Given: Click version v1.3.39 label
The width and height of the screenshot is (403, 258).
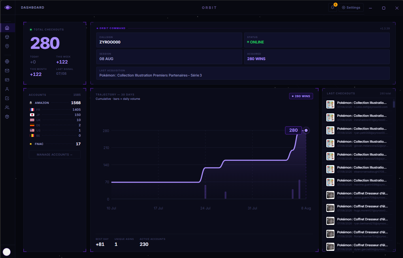Looking at the screenshot, I should (x=385, y=28).
